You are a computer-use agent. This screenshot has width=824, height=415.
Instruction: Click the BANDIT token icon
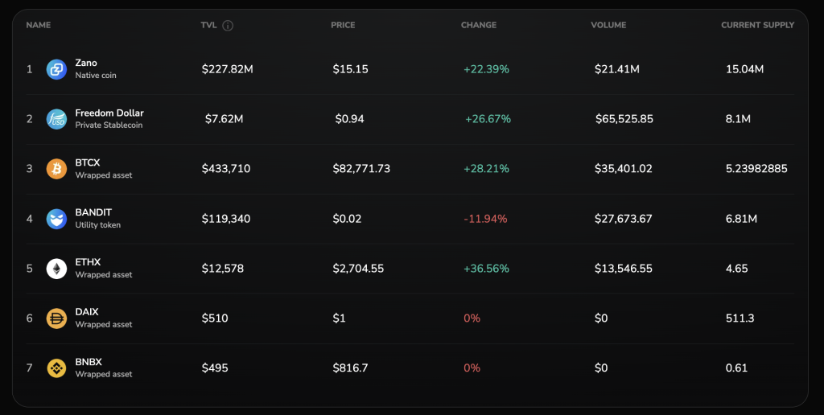click(56, 219)
